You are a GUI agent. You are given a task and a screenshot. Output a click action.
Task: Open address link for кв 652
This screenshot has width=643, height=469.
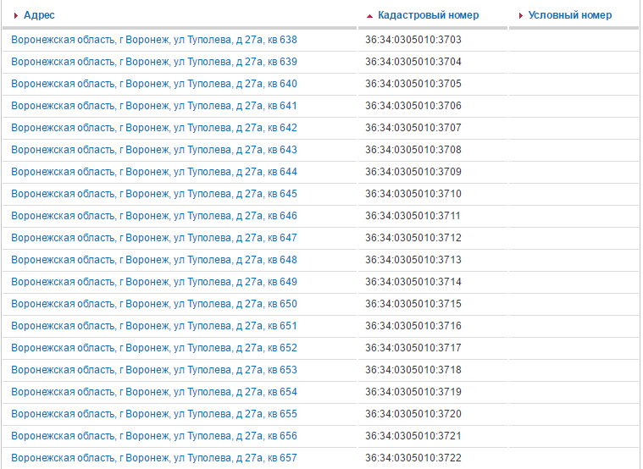coord(154,348)
